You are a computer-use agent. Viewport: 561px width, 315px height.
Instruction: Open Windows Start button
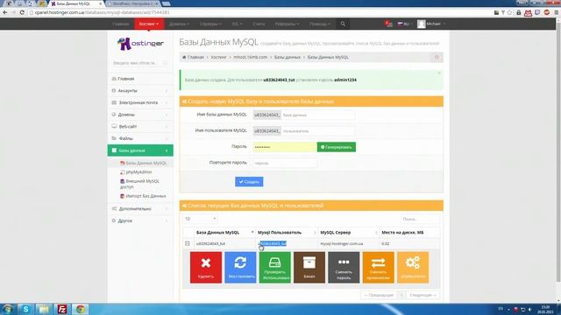coord(8,309)
